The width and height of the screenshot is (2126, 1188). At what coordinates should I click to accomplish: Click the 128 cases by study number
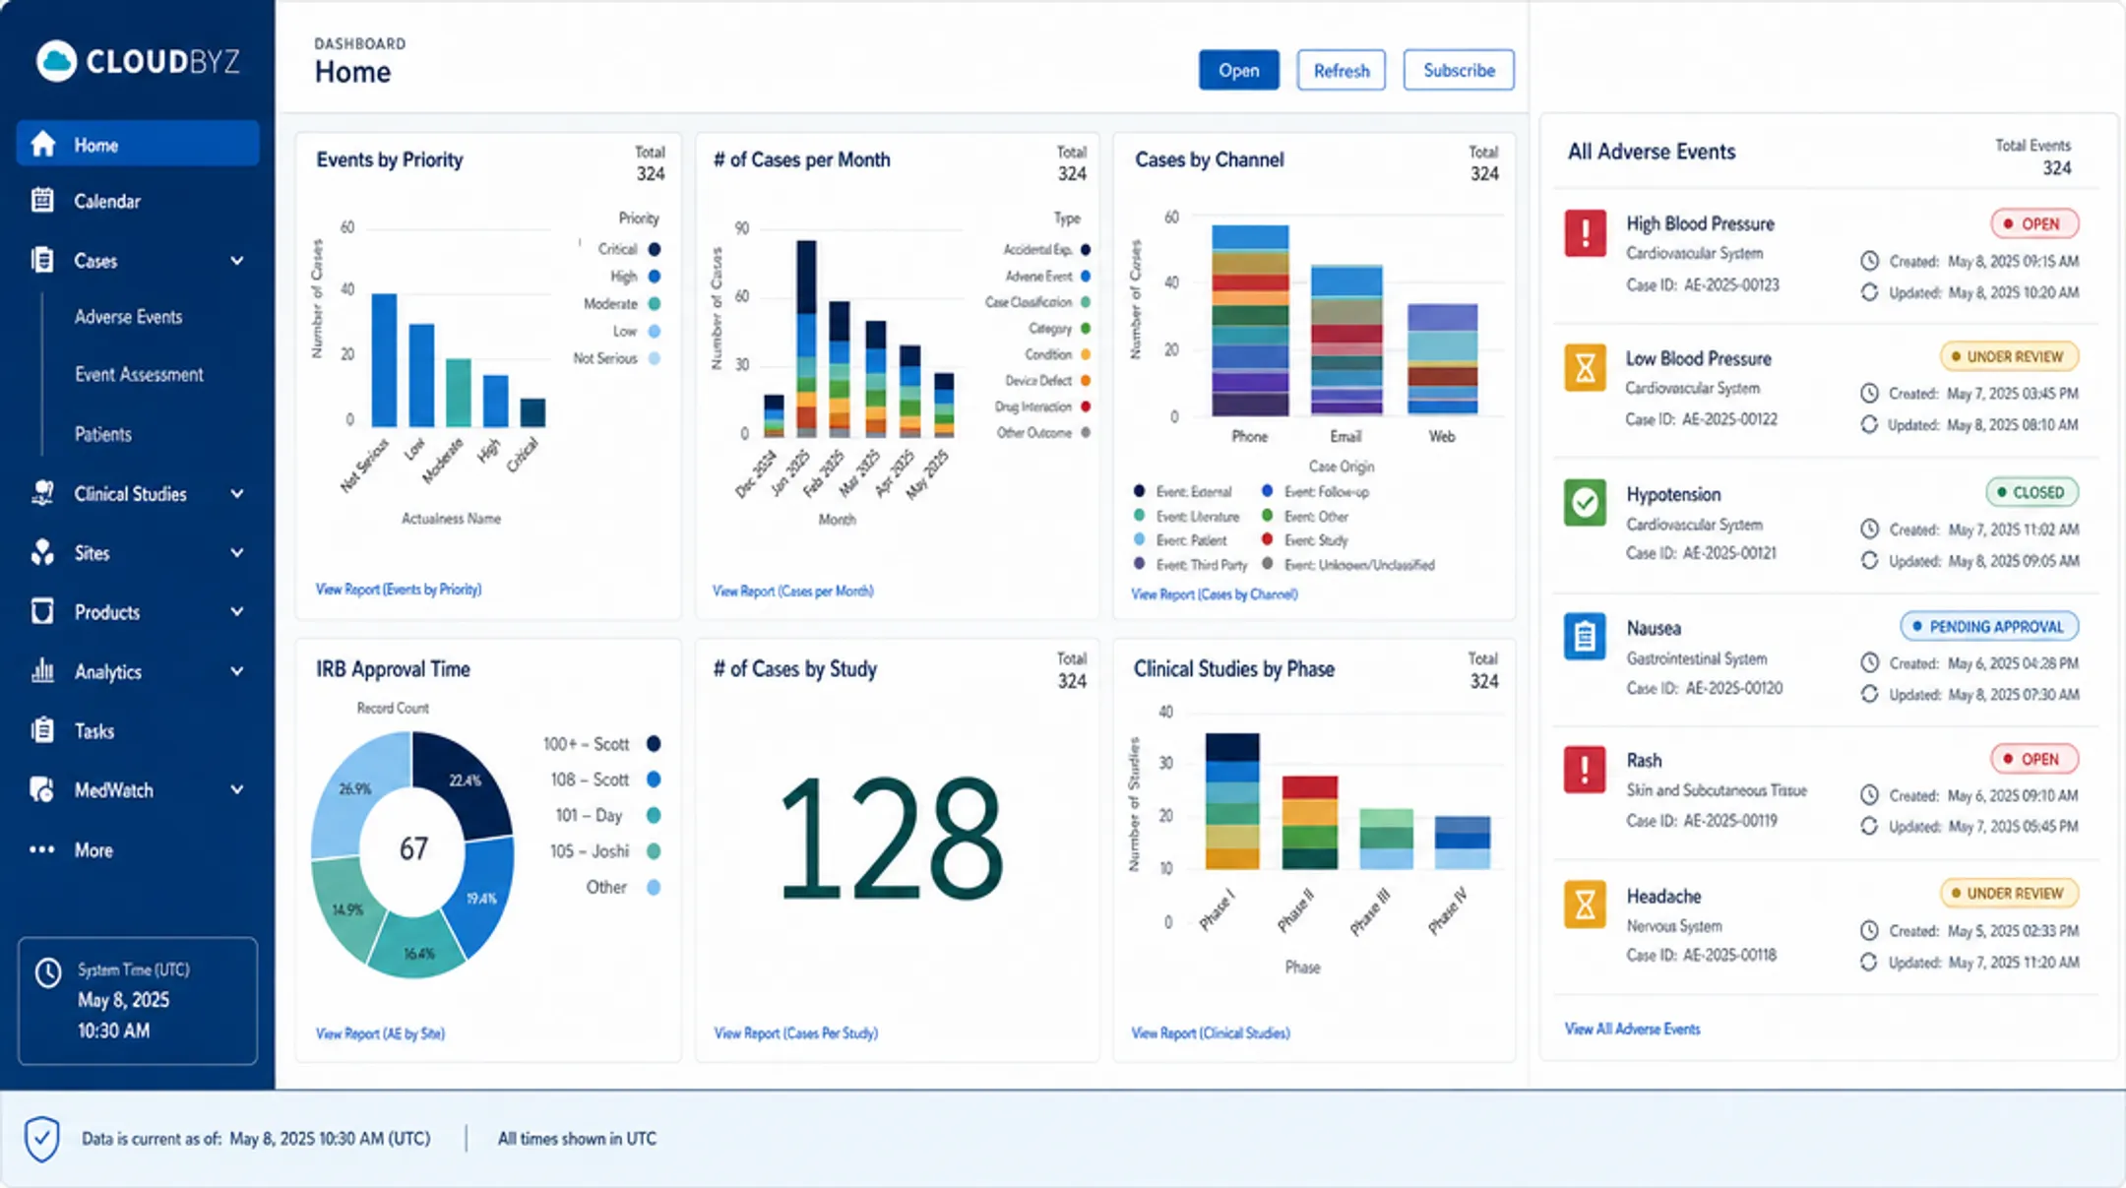892,839
